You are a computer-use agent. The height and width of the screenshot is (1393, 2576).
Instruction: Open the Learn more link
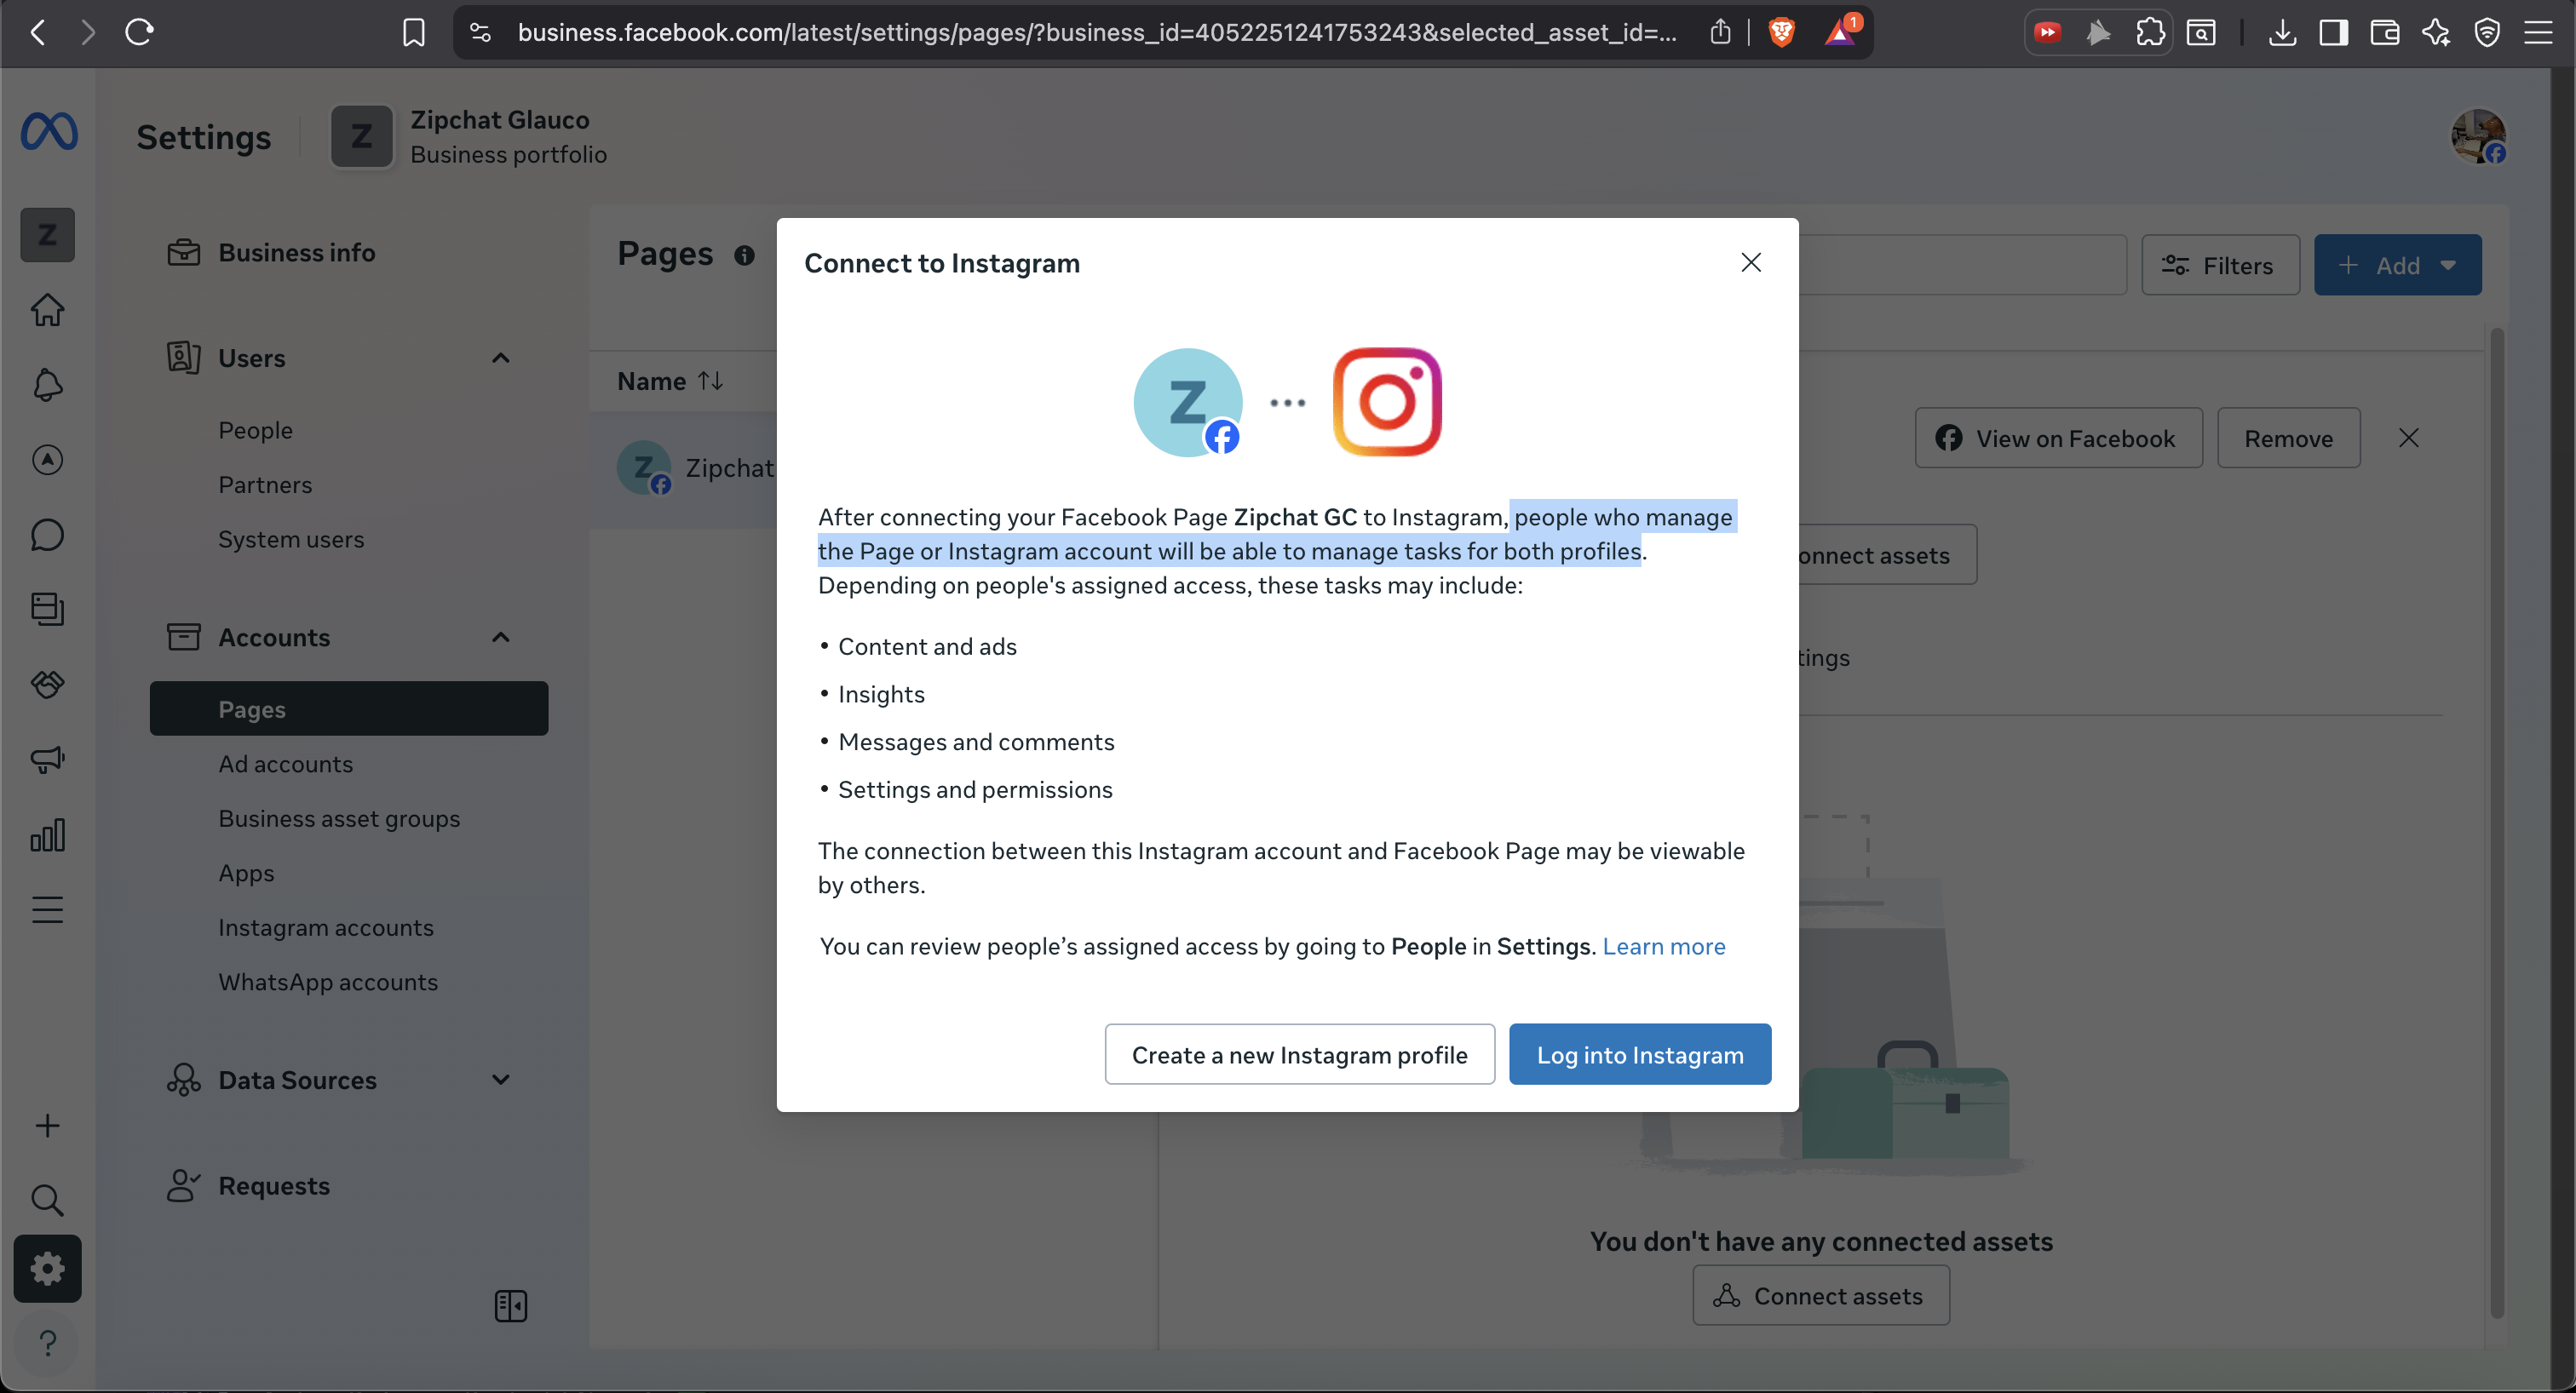(1663, 946)
